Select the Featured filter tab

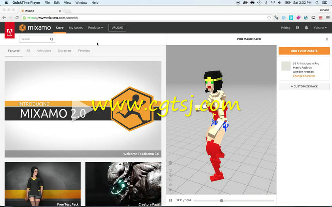[x=14, y=51]
